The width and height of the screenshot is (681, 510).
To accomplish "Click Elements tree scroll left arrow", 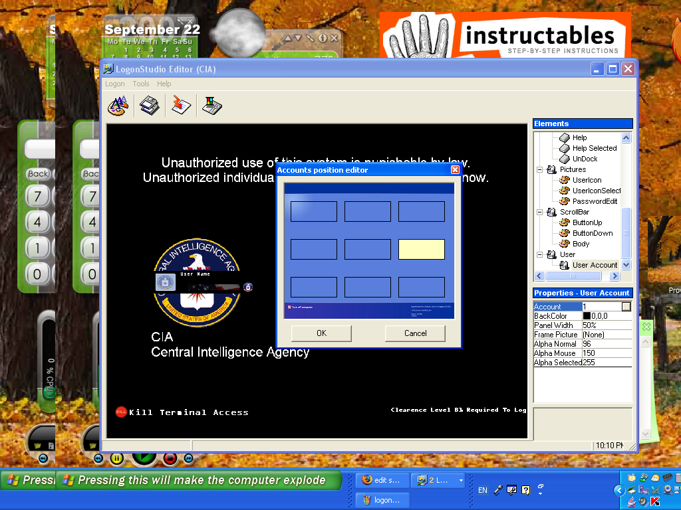I will 539,276.
